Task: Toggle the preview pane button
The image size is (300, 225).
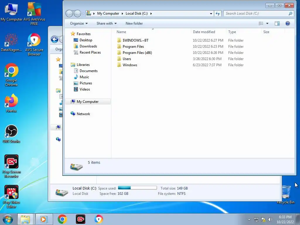Action: [277, 23]
